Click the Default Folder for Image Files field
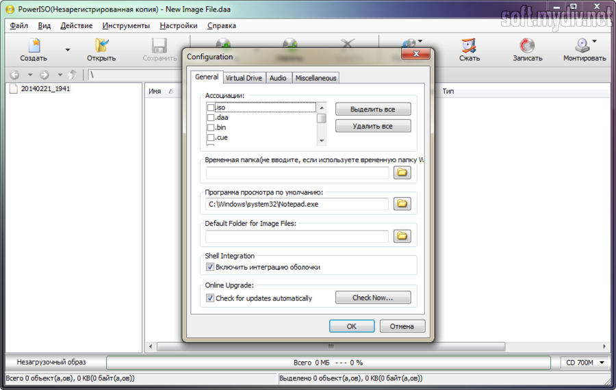The width and height of the screenshot is (616, 390). point(298,236)
